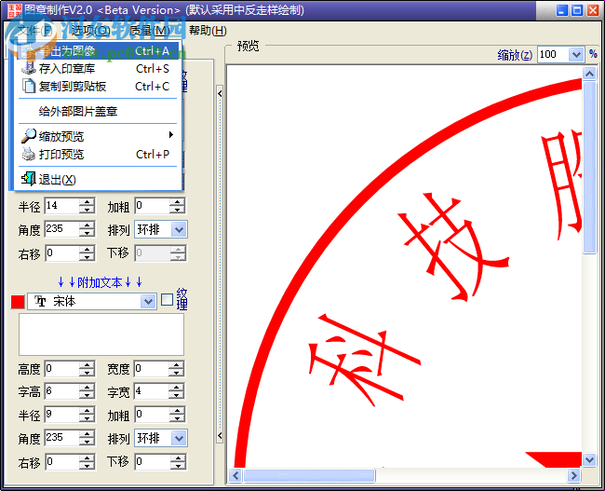This screenshot has width=605, height=491.
Task: Click the font type icon beside 宋体
Action: point(40,301)
